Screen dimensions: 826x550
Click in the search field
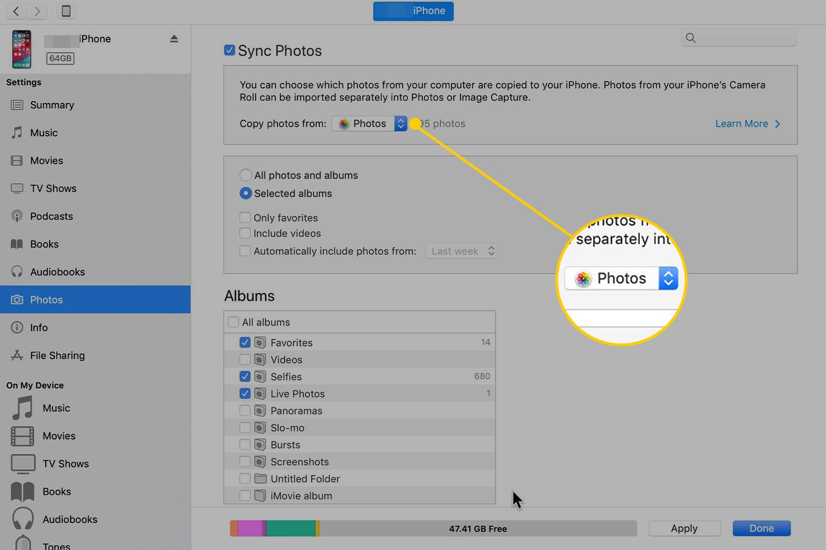pos(739,37)
